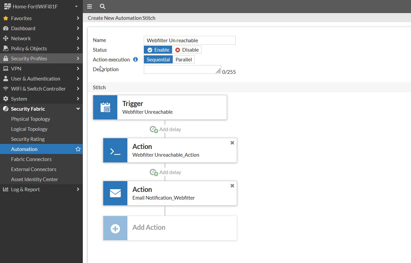Screen dimensions: 411x263
Task: Click the Favorites star icon
Action: (x=5, y=18)
